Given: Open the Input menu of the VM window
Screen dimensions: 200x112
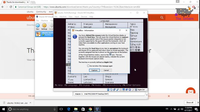Looking at the screenshot, I should 77,16.
